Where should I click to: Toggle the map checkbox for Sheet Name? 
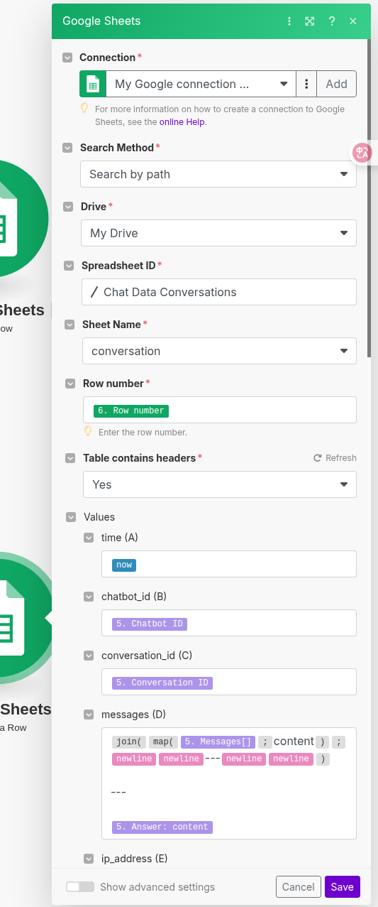(x=70, y=325)
